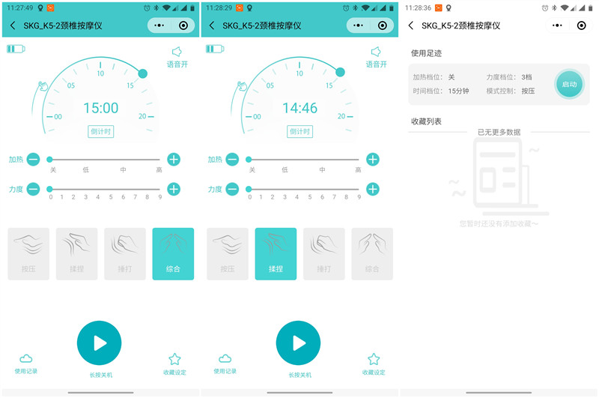599x398 pixels.
Task: Open 使用记录 usage records in left screen
Action: coord(26,364)
